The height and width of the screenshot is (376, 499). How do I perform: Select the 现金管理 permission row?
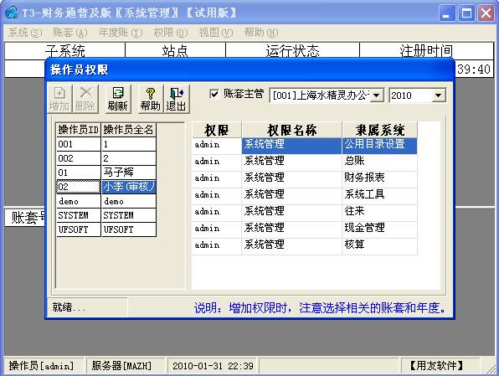pyautogui.click(x=305, y=229)
